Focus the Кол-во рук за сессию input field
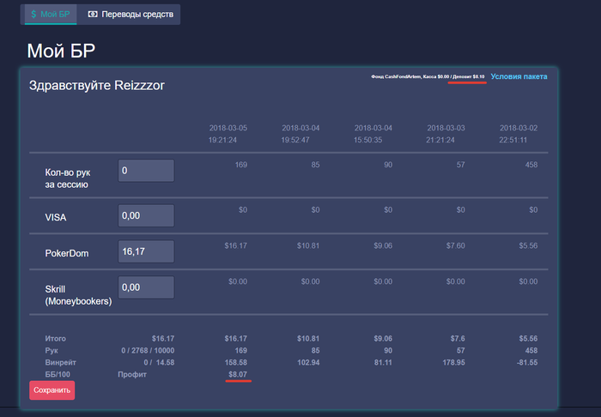This screenshot has width=601, height=417. tap(146, 171)
